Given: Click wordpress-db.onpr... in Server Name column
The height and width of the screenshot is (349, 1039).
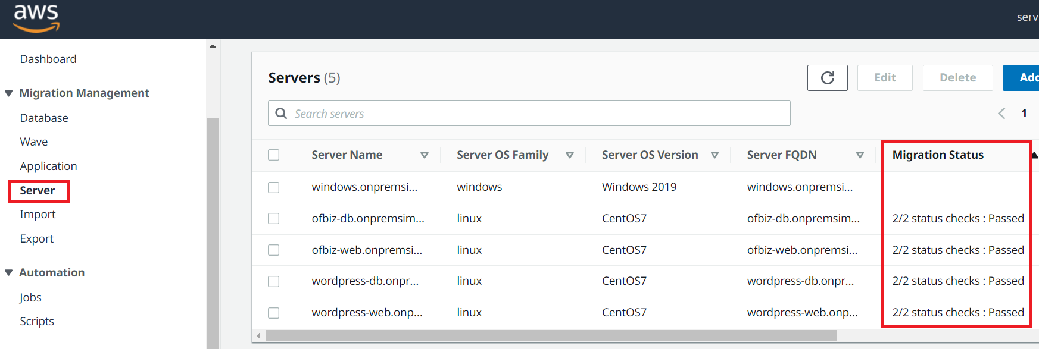Looking at the screenshot, I should tap(365, 281).
